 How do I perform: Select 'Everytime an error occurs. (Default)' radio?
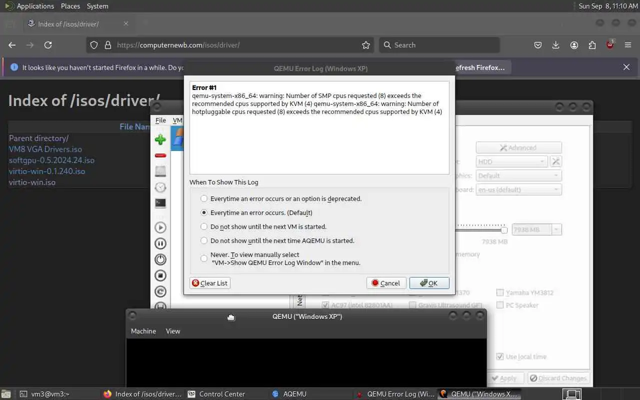[204, 212]
